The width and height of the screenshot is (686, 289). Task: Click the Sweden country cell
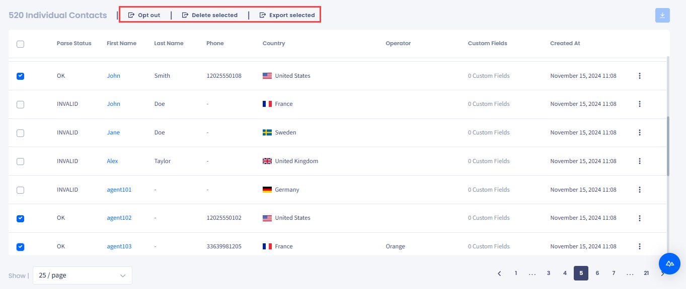pos(279,132)
